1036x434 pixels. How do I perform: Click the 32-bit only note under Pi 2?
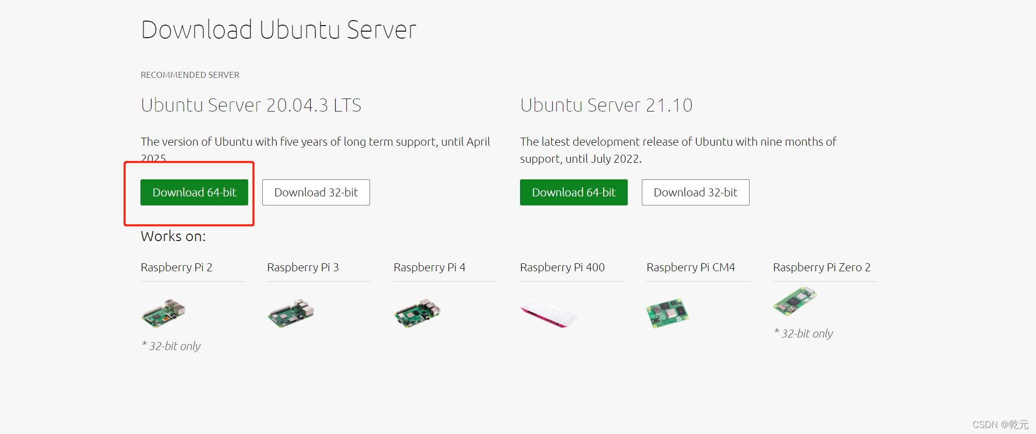click(x=171, y=346)
